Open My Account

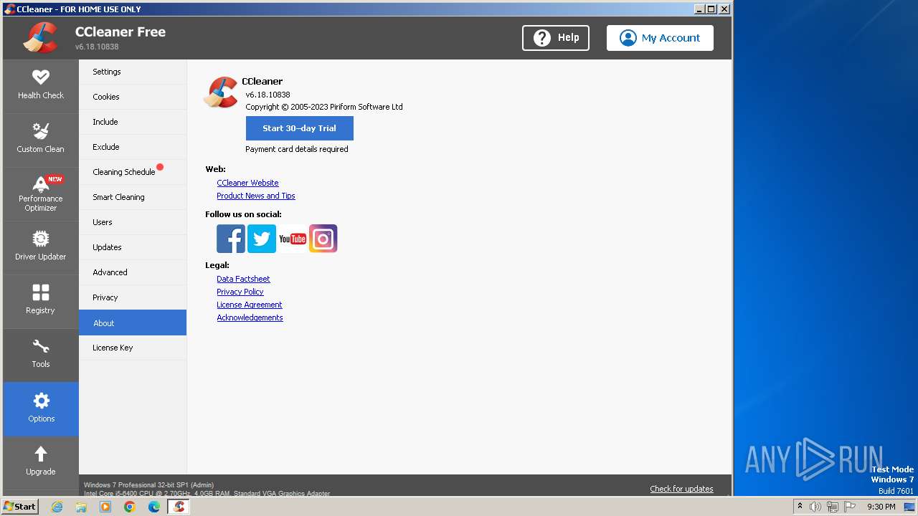coord(660,38)
